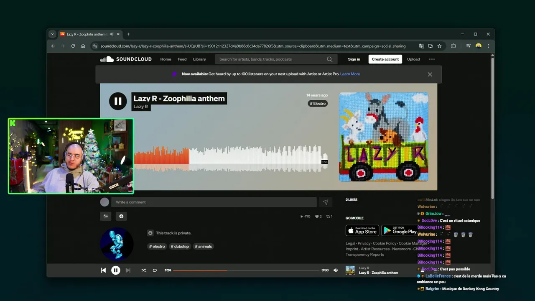
Task: Seek within the large track waveform
Action: (231, 158)
